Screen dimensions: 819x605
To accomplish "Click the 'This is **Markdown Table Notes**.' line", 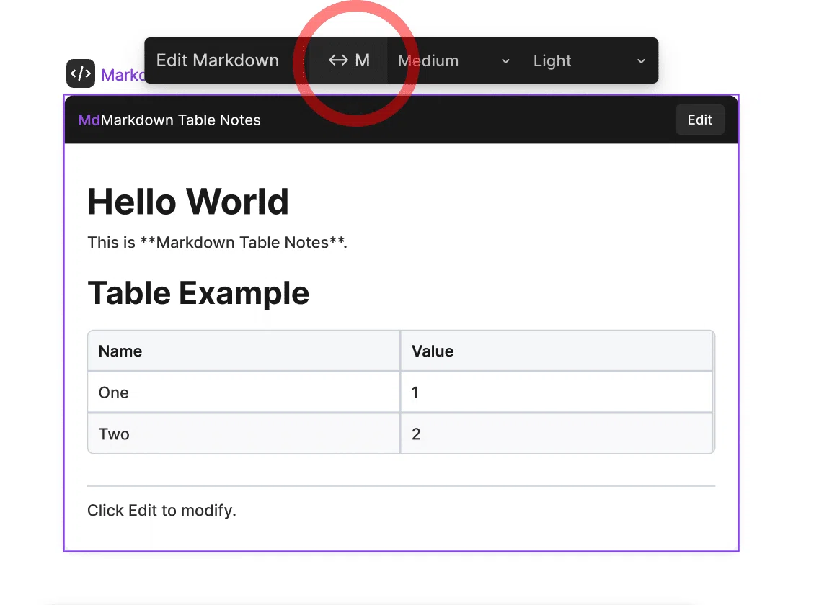I will (x=217, y=242).
